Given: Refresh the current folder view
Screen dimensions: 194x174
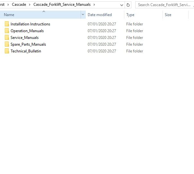Looking at the screenshot, I should [x=128, y=5].
